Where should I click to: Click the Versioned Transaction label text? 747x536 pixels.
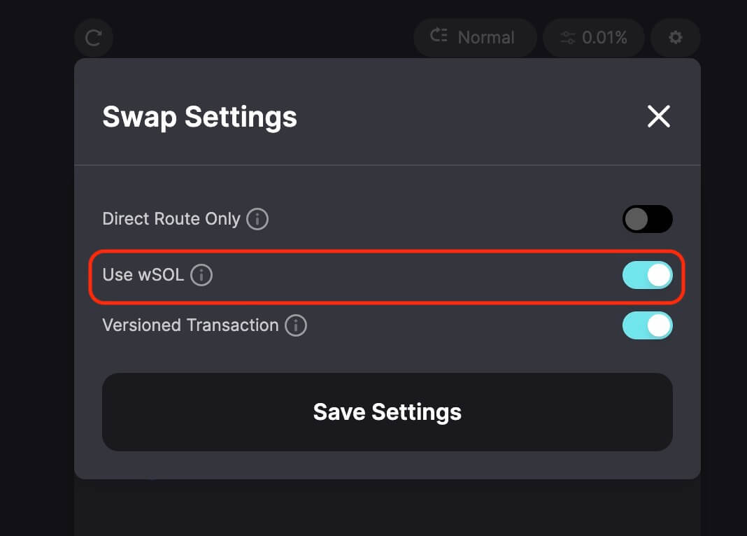pos(190,325)
